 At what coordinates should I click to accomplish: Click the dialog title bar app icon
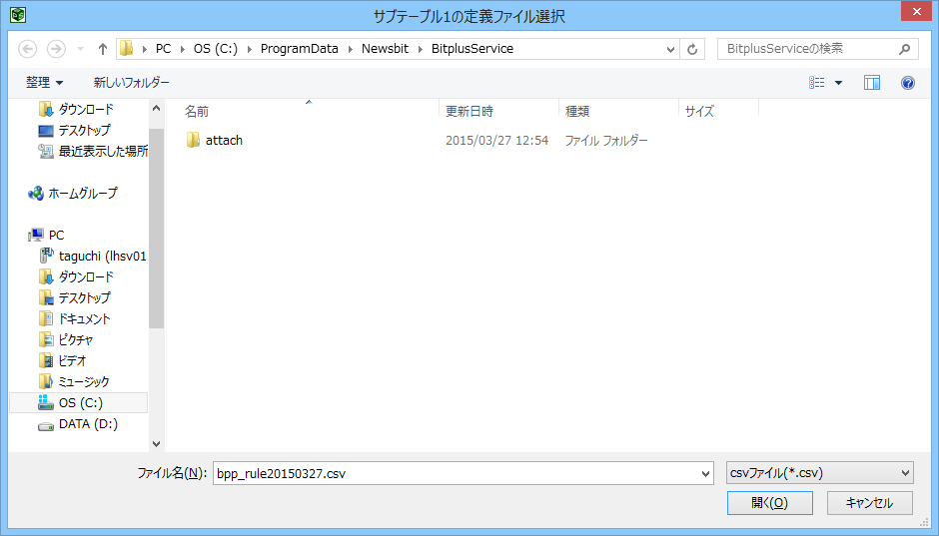point(18,14)
